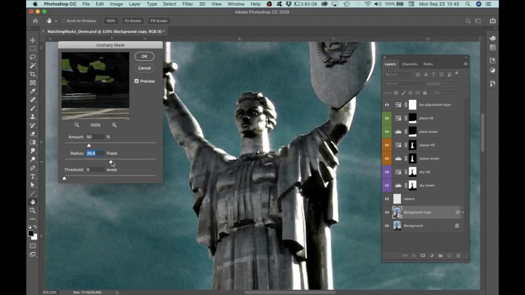Open the Filter menu
525x295 pixels.
tap(187, 4)
